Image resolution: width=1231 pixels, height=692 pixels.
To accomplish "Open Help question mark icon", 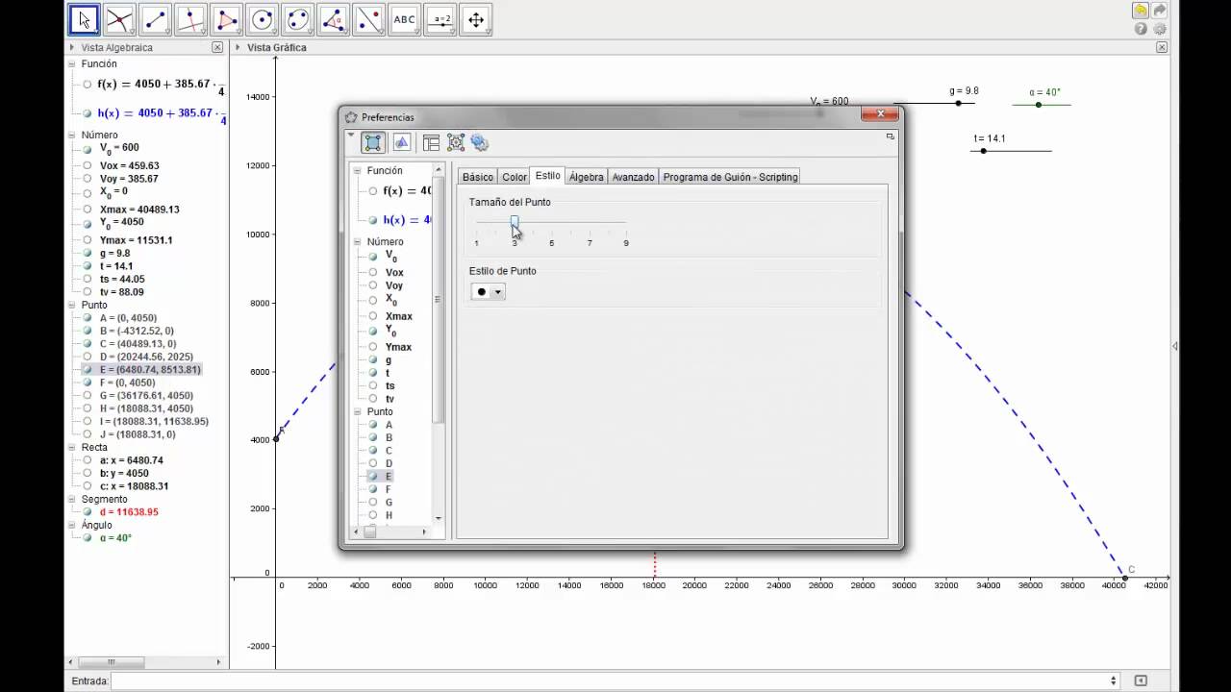I will pos(1141,29).
